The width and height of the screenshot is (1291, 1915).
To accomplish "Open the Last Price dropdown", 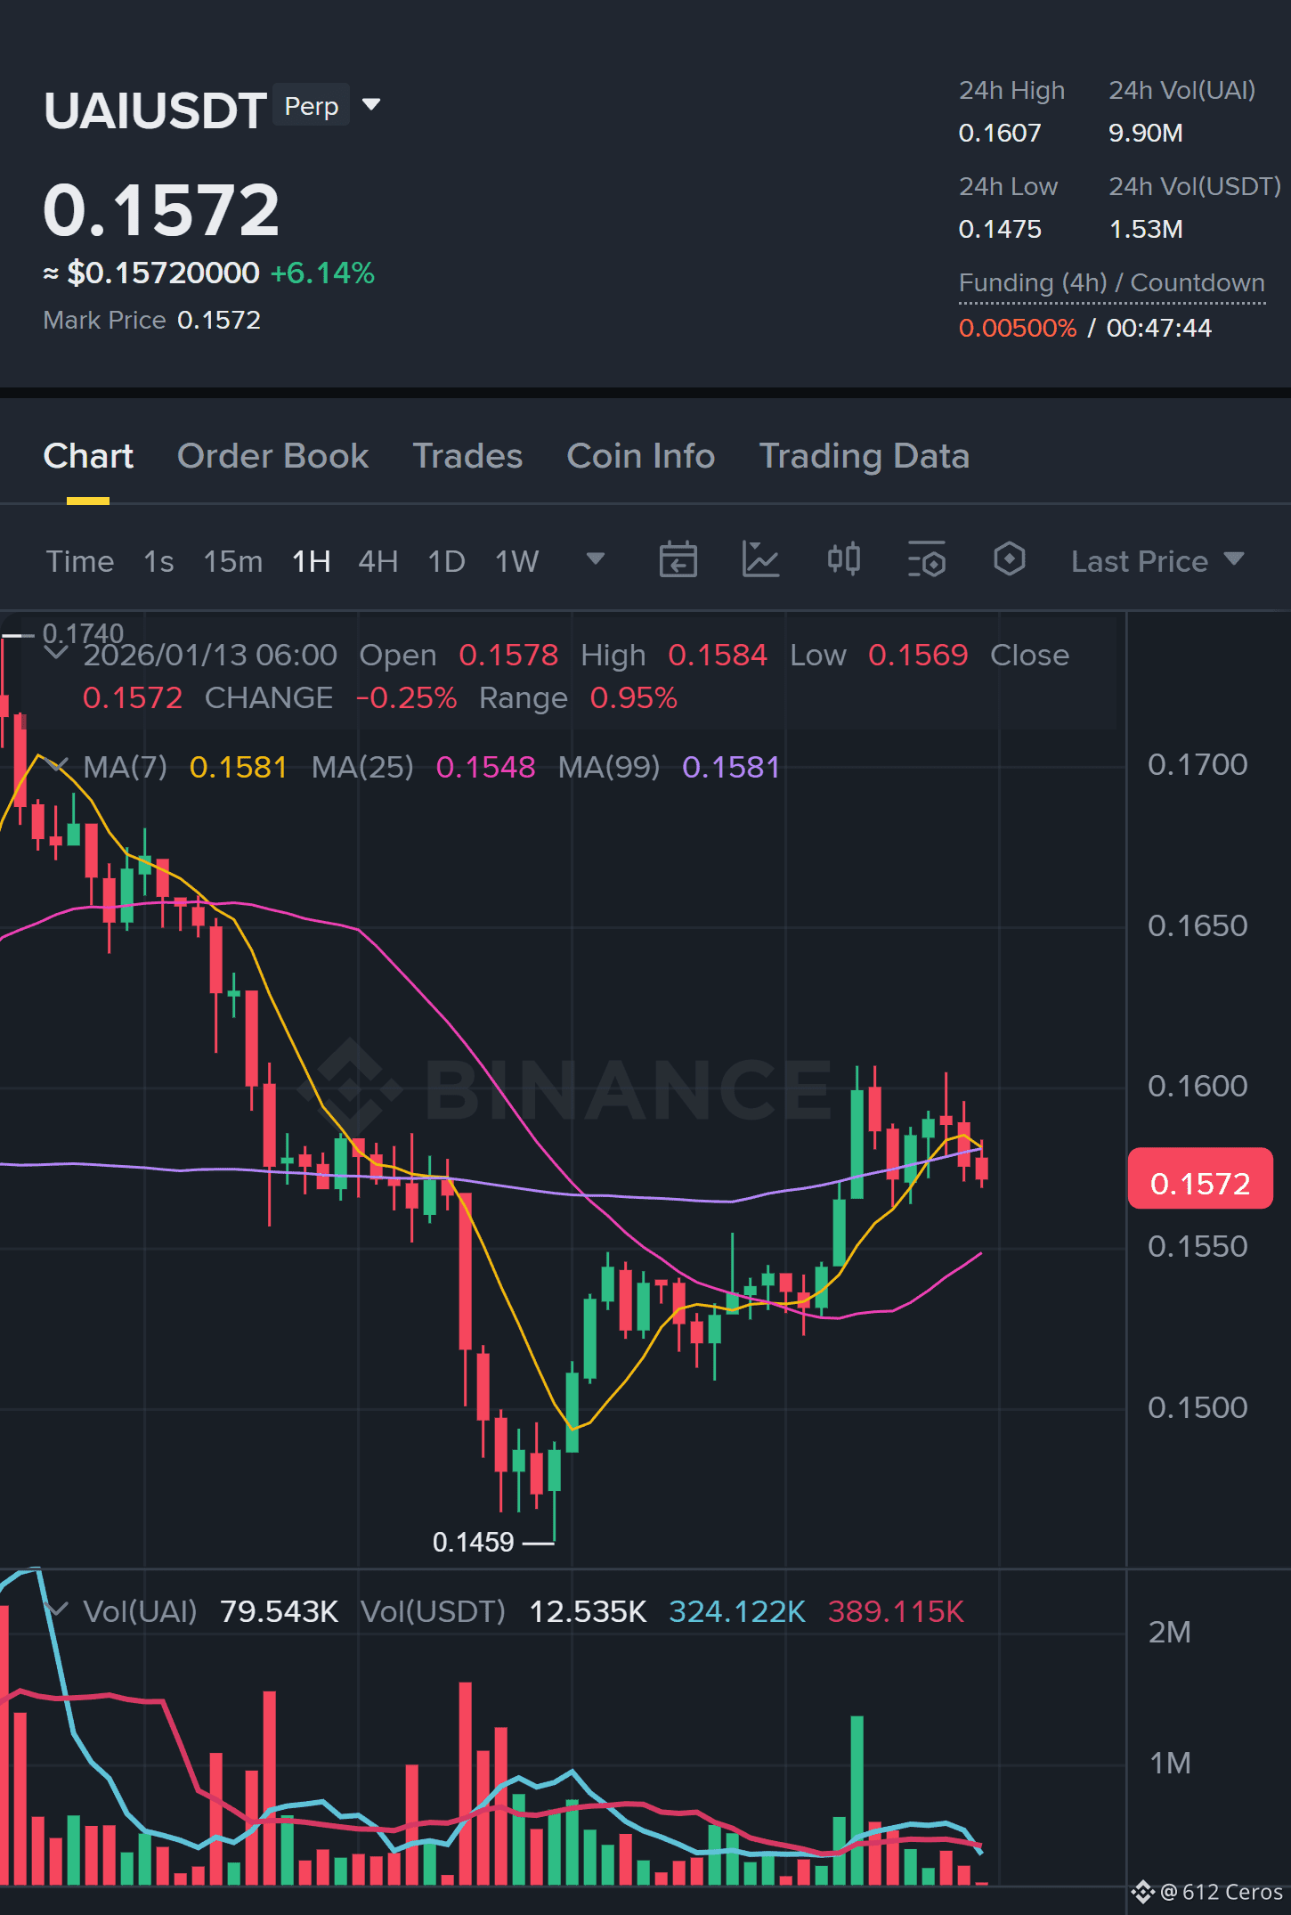I will [x=1157, y=561].
